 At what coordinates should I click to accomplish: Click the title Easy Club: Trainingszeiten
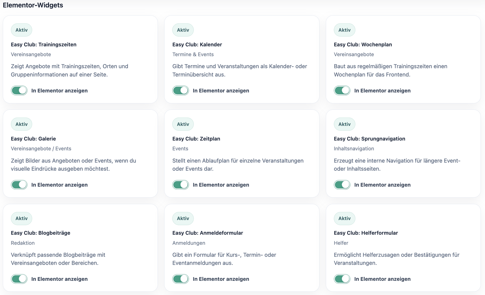tap(44, 45)
